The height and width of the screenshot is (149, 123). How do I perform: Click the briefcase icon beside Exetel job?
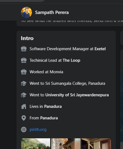pyautogui.click(x=24, y=49)
